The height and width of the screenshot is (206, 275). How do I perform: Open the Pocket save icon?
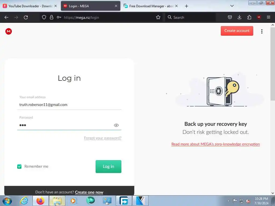click(x=230, y=17)
